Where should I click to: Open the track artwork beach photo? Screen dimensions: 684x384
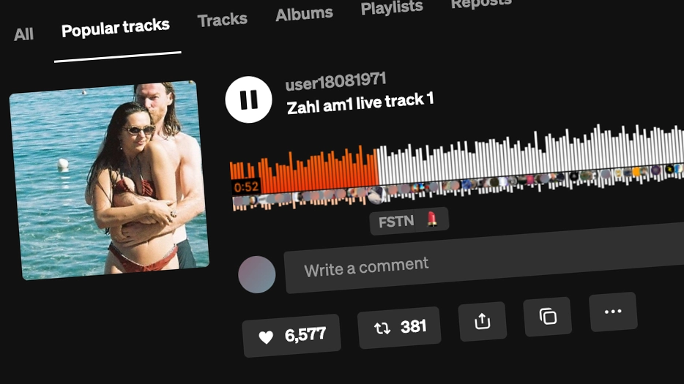109,180
